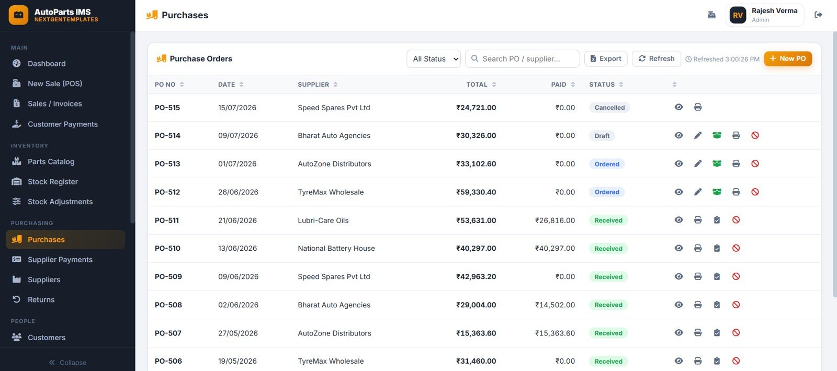Viewport: 837px width, 371px height.
Task: Open Sales / Invoices section
Action: pos(65,103)
